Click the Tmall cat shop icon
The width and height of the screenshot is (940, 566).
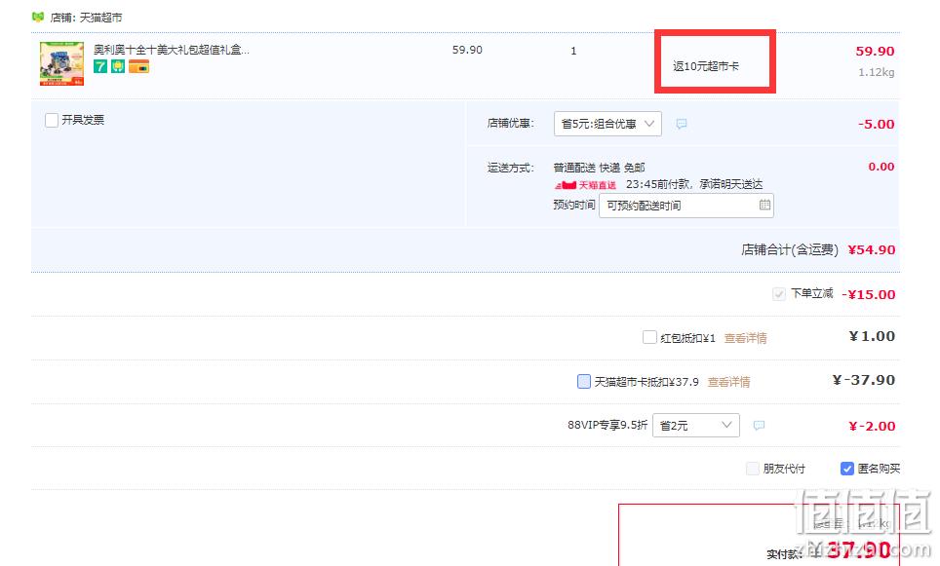point(38,17)
